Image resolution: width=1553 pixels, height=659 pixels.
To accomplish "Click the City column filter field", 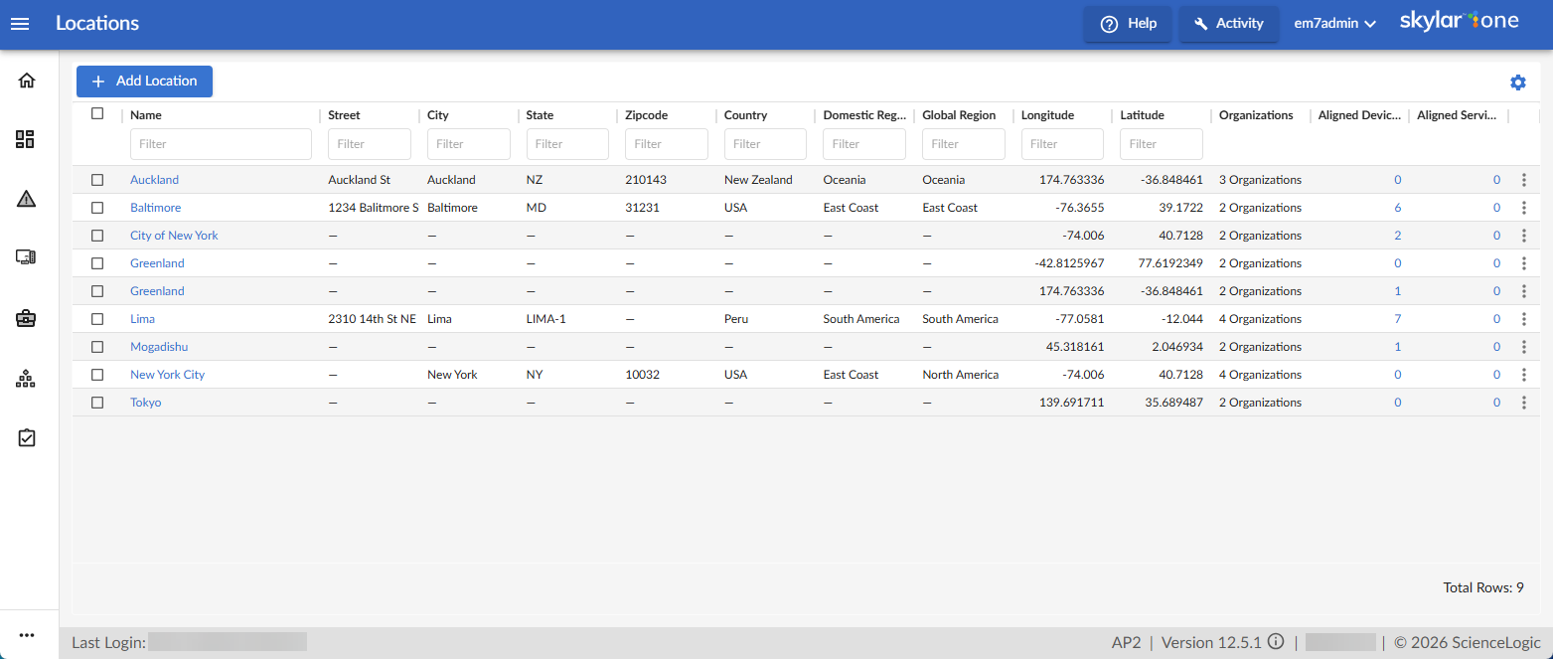I will tap(468, 144).
